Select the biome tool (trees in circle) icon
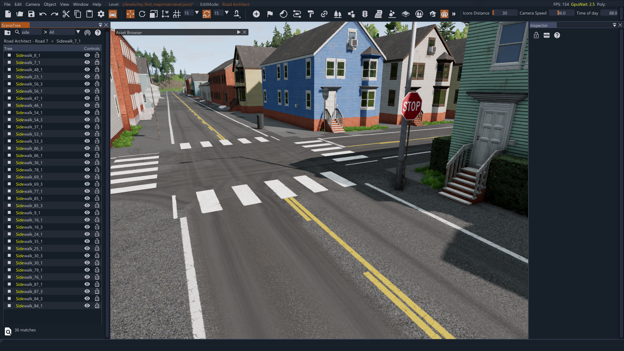 coord(419,14)
